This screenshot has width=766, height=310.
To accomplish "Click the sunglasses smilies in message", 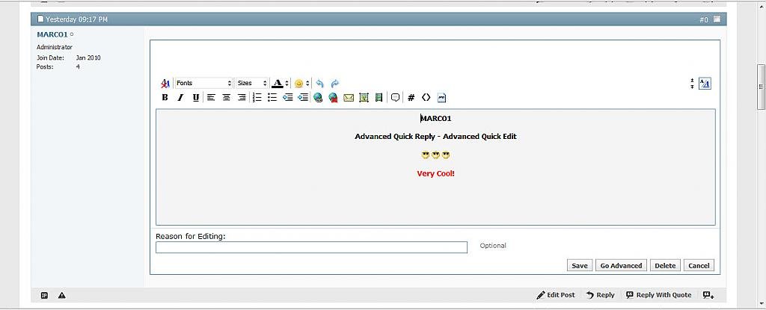I will click(x=436, y=155).
